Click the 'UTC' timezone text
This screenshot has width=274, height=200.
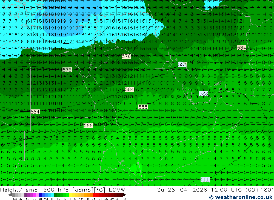[236, 190]
